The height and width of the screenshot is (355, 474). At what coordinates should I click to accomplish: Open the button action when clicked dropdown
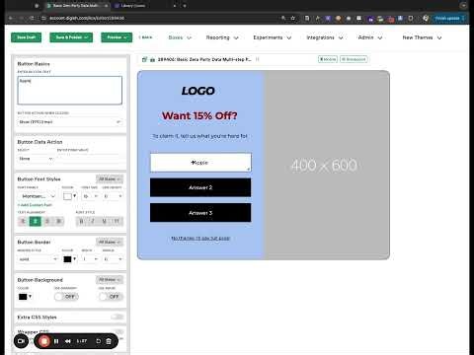pyautogui.click(x=70, y=122)
